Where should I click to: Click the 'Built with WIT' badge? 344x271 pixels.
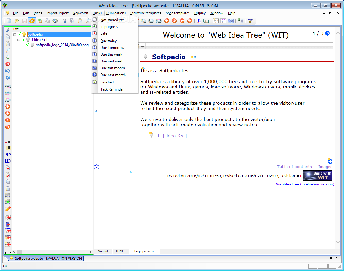tap(317, 175)
